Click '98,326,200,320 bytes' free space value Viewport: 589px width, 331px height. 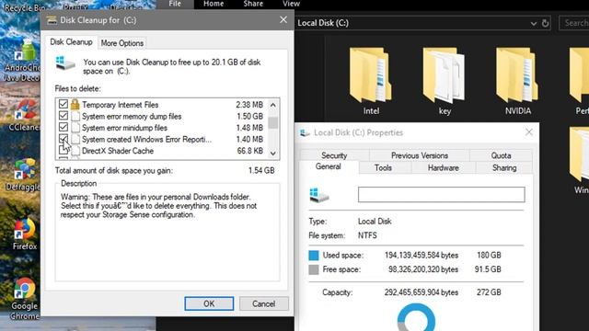pos(423,269)
